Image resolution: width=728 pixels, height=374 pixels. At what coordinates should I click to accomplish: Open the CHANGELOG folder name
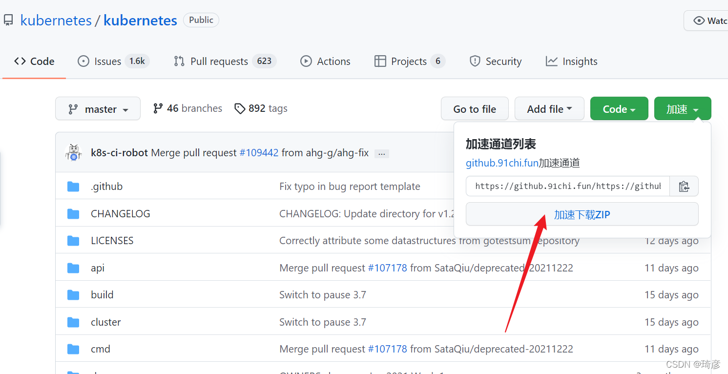pos(121,214)
